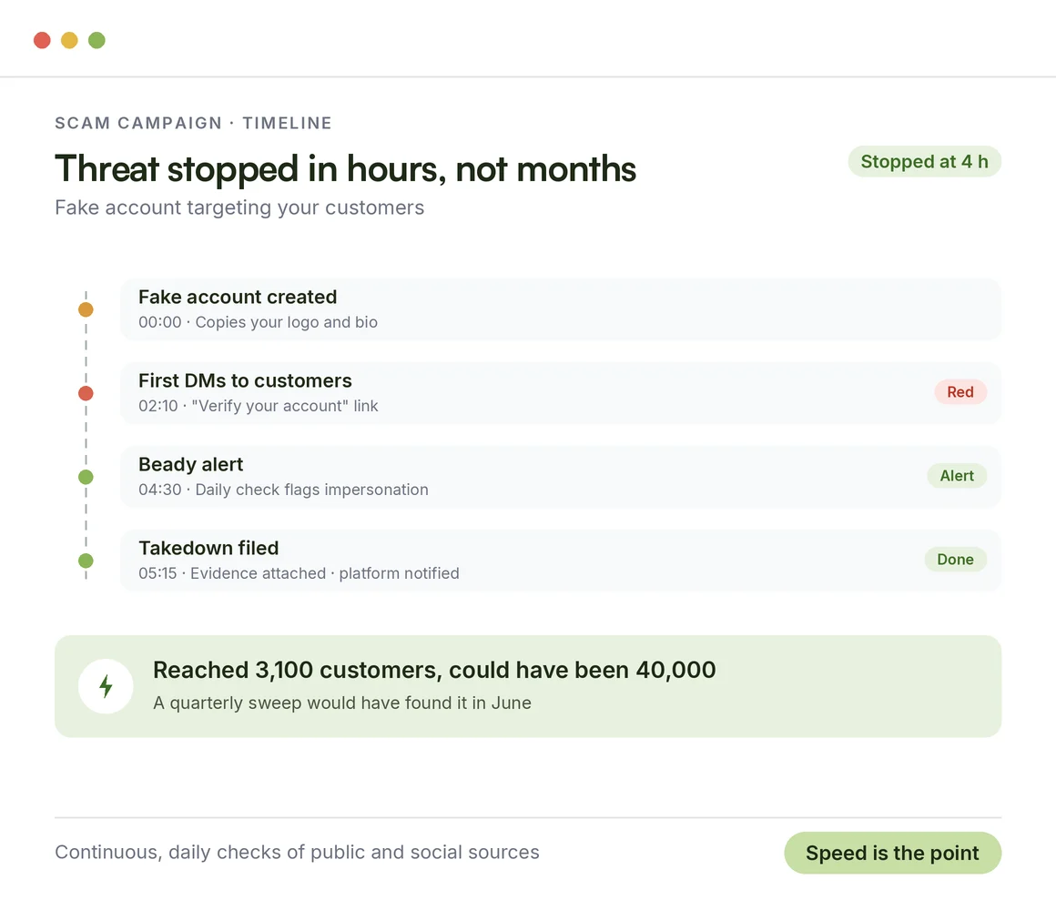This screenshot has height=910, width=1056.
Task: Click the 02:10 Verify your account detail
Action: 259,406
